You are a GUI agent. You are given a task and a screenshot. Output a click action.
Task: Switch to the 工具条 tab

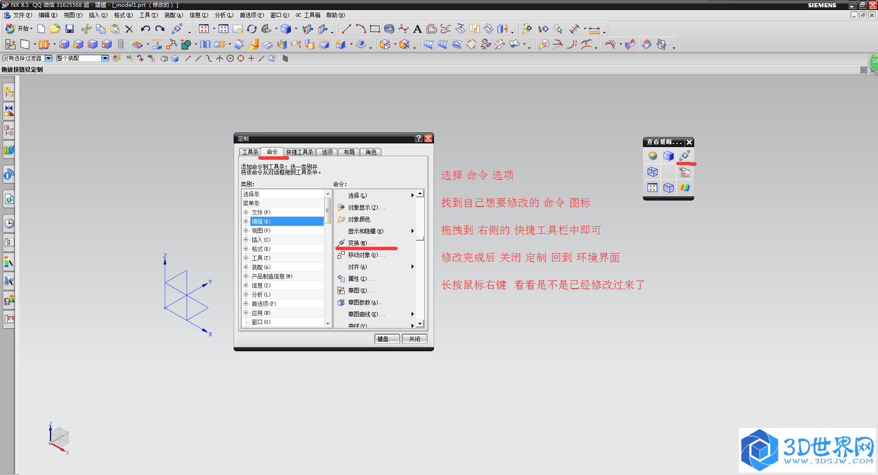[x=250, y=152]
